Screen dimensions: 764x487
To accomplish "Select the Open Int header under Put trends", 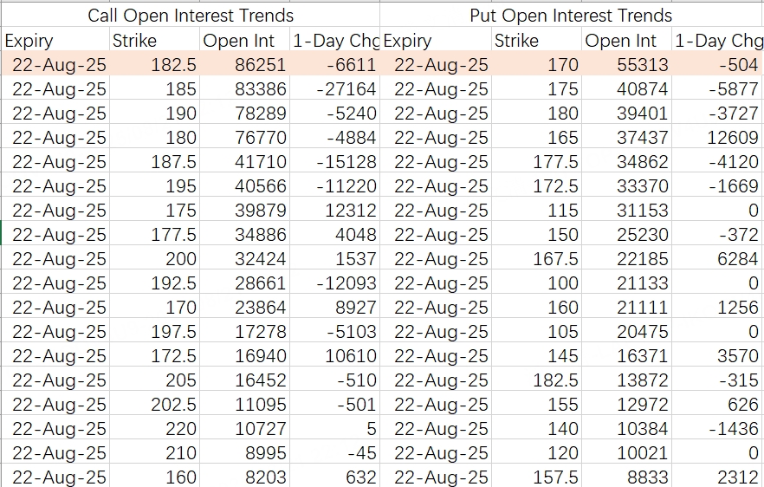I will click(619, 41).
